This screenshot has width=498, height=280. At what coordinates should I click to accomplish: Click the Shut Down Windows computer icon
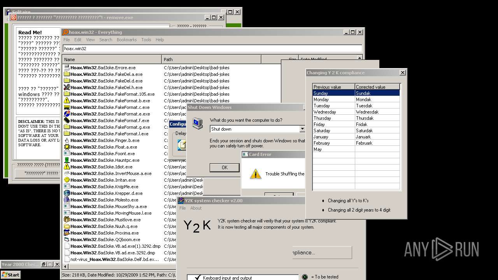(198, 124)
